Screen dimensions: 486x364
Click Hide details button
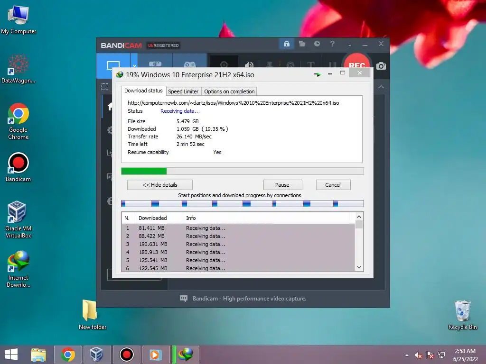160,185
